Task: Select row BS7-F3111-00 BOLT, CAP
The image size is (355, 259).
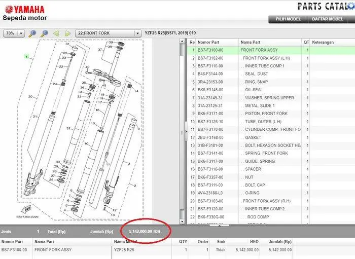Action: pos(271,186)
